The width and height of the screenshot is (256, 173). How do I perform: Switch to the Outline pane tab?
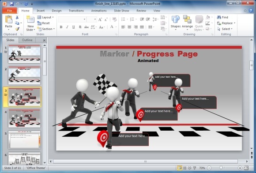(x=27, y=40)
